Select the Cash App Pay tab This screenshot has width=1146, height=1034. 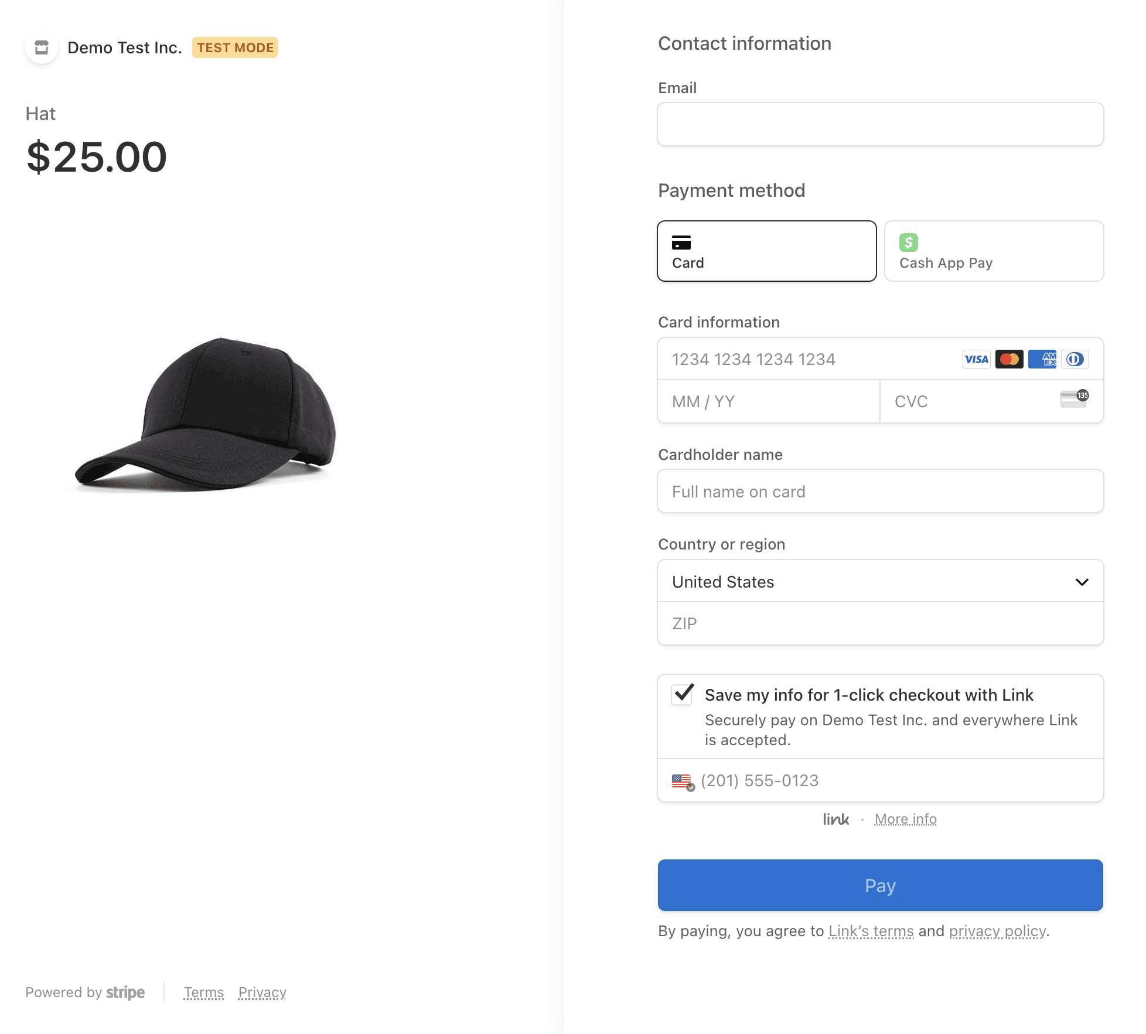pos(994,251)
